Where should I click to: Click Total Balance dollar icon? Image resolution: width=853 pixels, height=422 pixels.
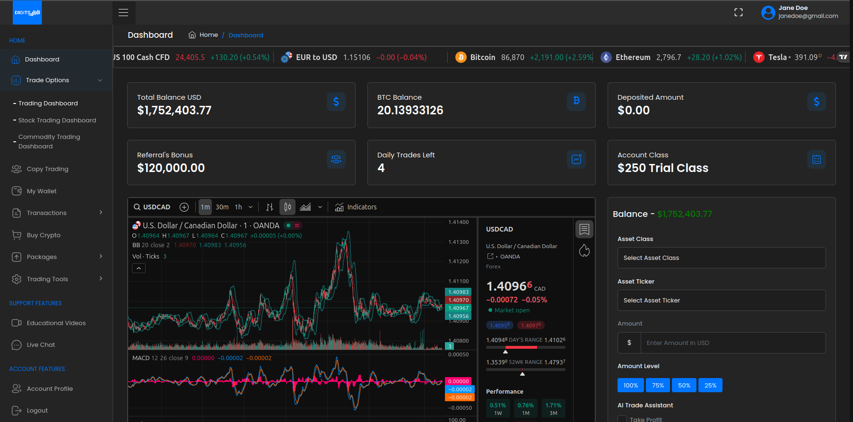[336, 102]
